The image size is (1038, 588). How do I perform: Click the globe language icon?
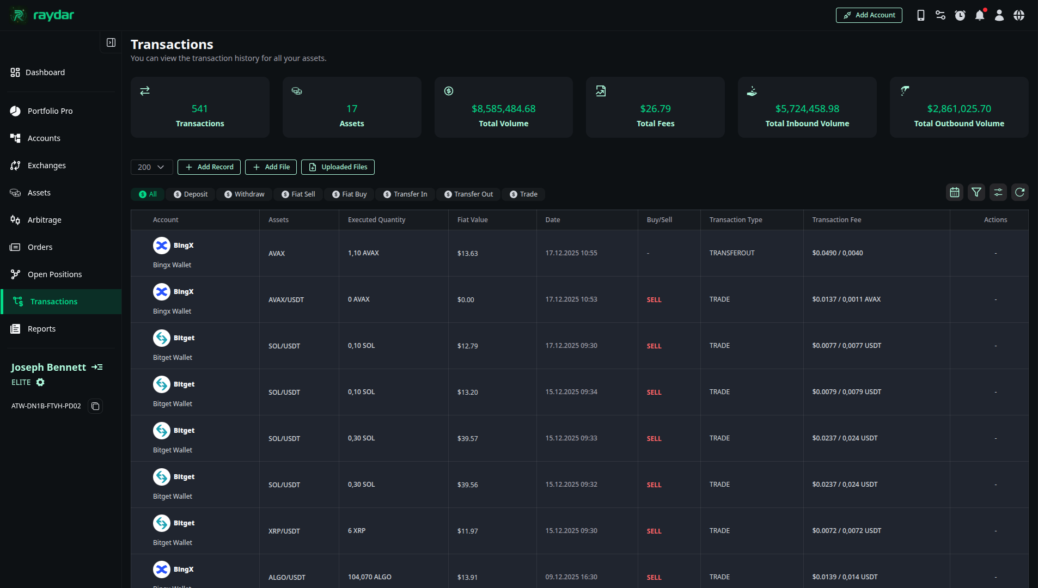(1019, 15)
